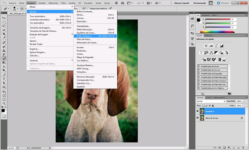Toggle visibility of Plano de Fundo layer
This screenshot has width=249, height=150.
(x=197, y=118)
